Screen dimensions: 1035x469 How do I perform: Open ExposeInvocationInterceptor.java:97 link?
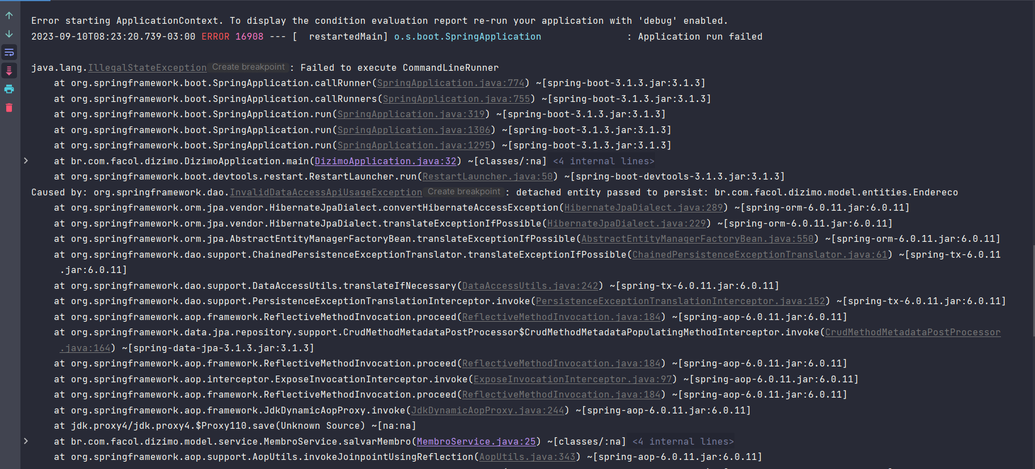(x=573, y=380)
